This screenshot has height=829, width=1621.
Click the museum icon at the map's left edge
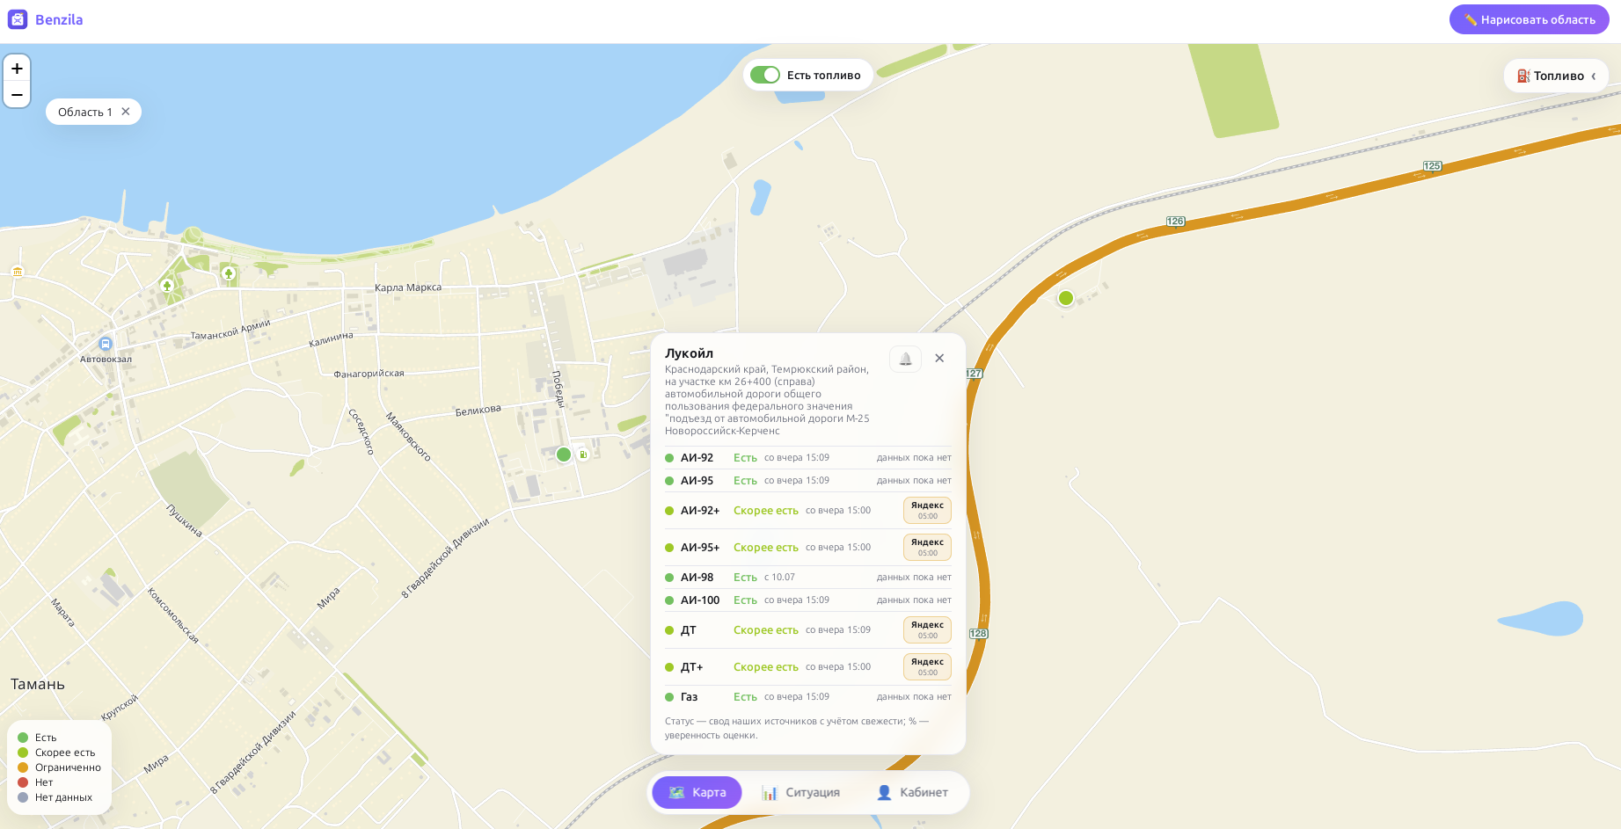tap(17, 272)
